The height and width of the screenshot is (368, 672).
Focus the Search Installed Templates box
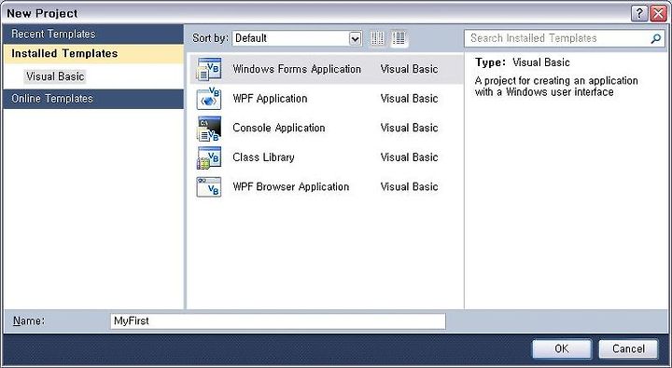pos(565,38)
